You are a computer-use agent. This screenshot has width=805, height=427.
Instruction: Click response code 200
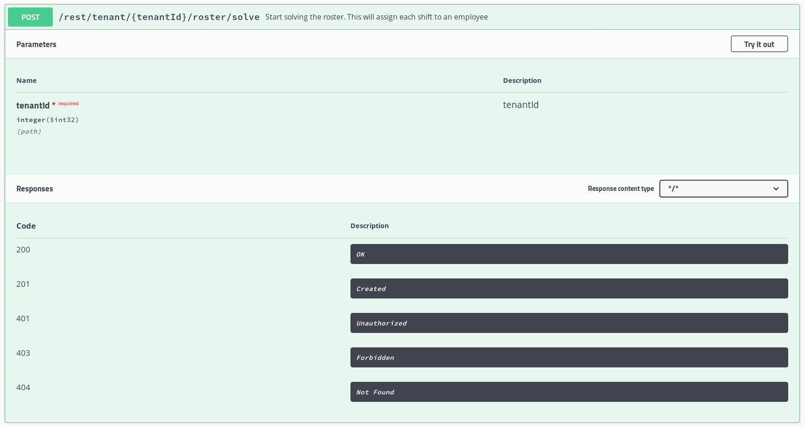23,250
